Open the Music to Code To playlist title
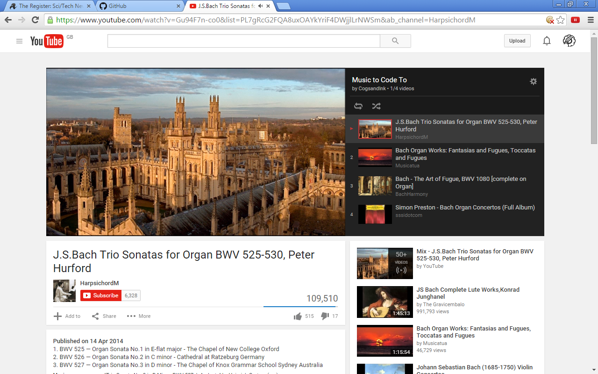 pyautogui.click(x=379, y=79)
